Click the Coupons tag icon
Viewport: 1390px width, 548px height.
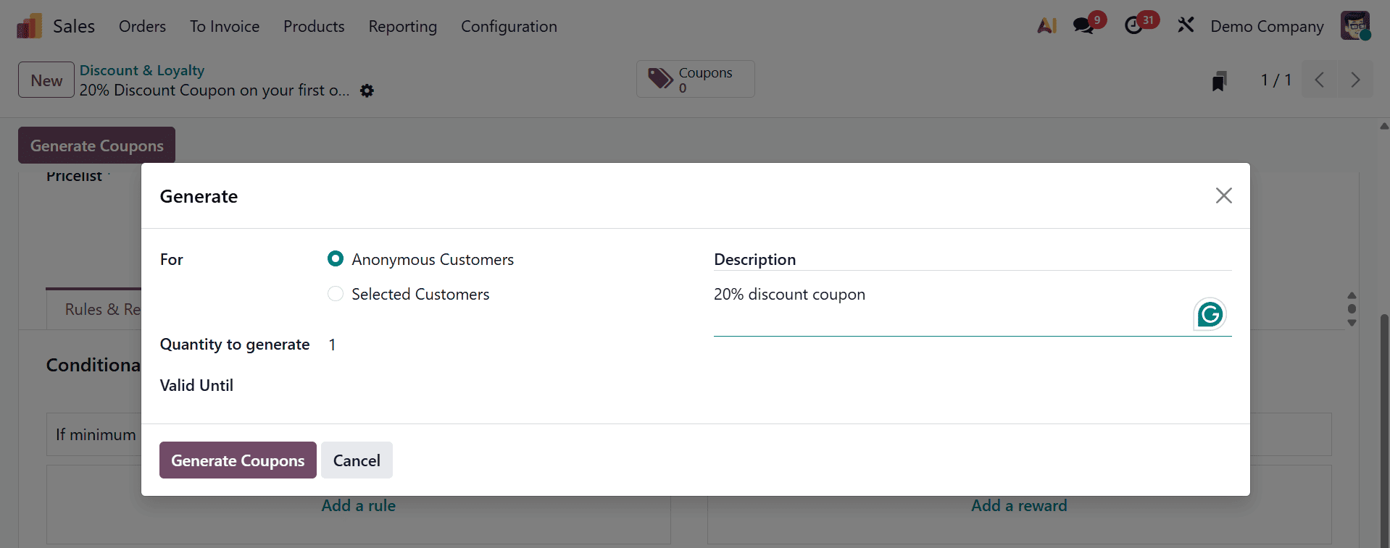660,79
